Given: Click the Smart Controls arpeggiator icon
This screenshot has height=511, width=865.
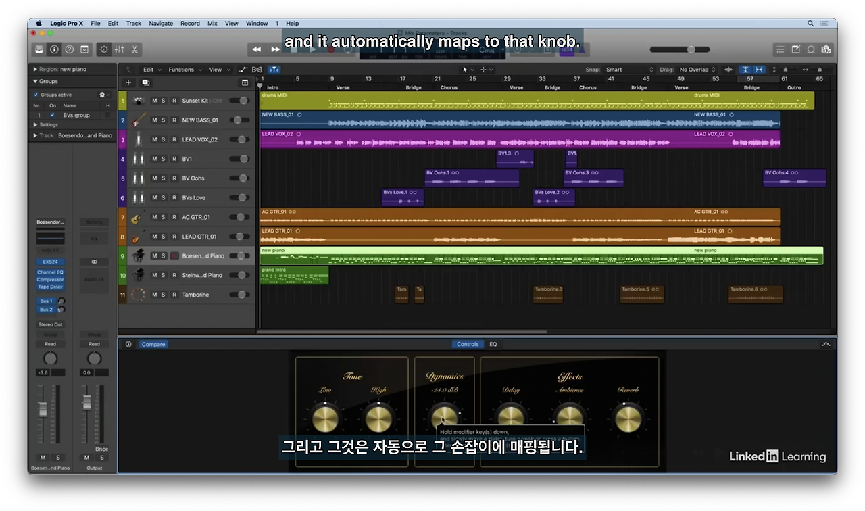Looking at the screenshot, I should tap(826, 344).
